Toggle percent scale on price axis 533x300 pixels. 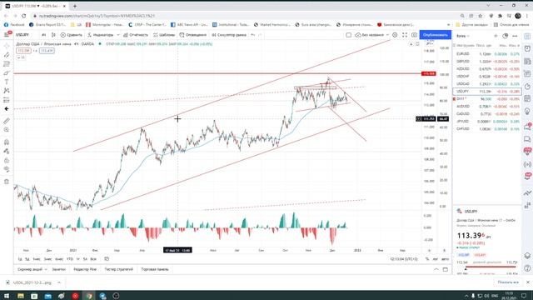[x=427, y=259]
